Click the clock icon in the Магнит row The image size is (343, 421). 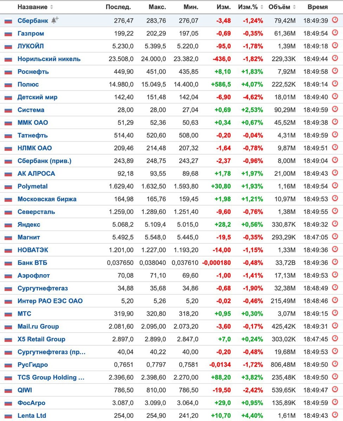(335, 236)
